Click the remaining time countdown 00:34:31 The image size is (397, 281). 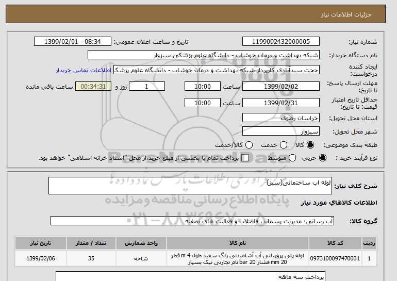click(x=93, y=86)
